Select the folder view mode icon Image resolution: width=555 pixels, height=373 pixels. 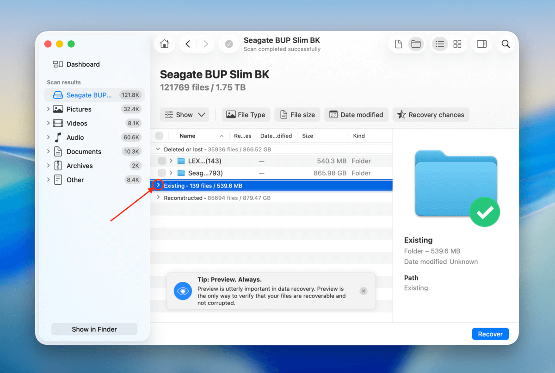pos(416,44)
